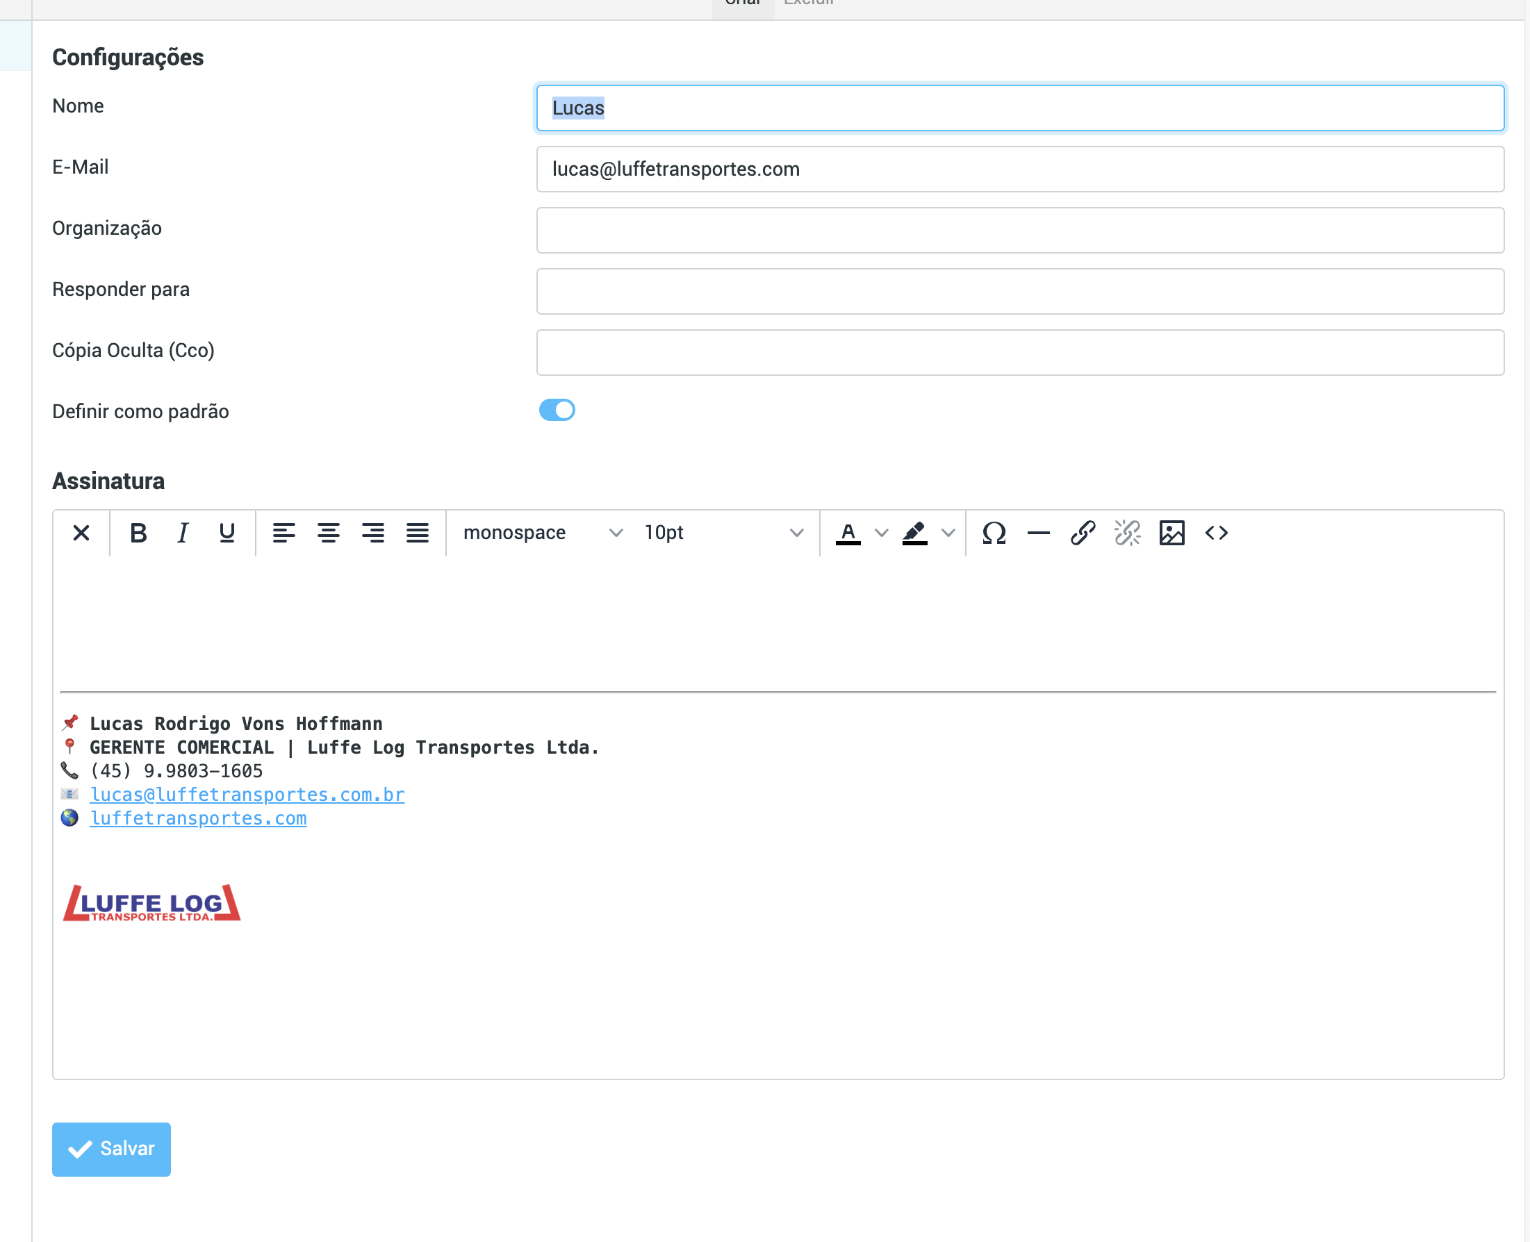Click the E-Mail input field
Viewport: 1530px width, 1242px height.
1020,169
